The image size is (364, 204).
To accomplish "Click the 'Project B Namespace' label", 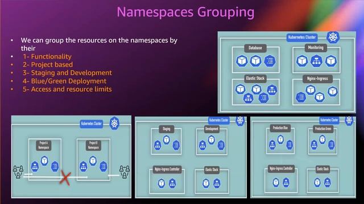I will tap(93, 145).
